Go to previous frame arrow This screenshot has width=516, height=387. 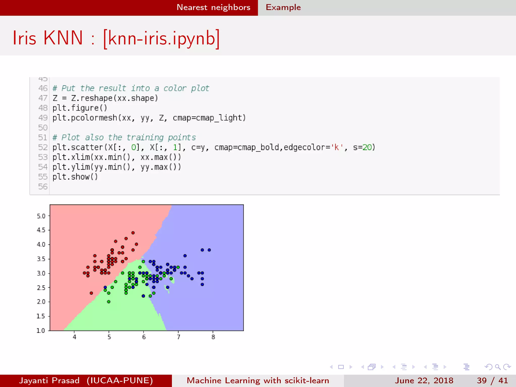363,367
